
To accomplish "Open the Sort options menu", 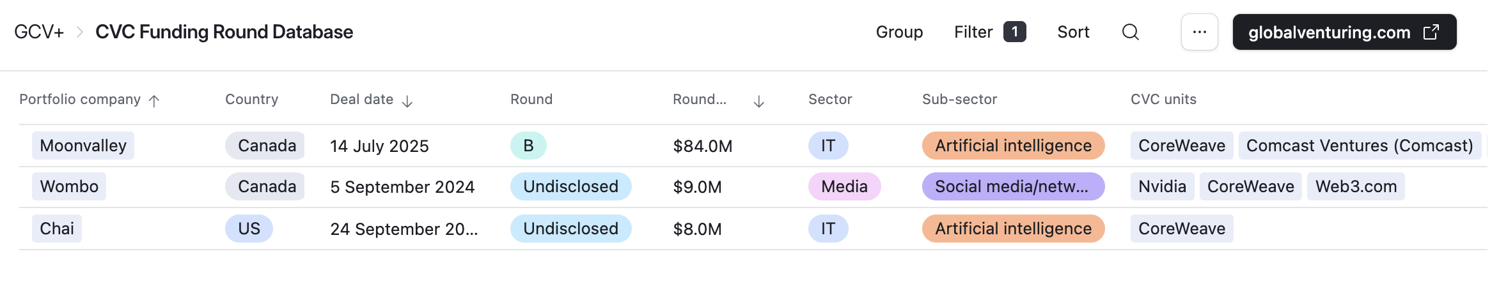I will tap(1073, 32).
